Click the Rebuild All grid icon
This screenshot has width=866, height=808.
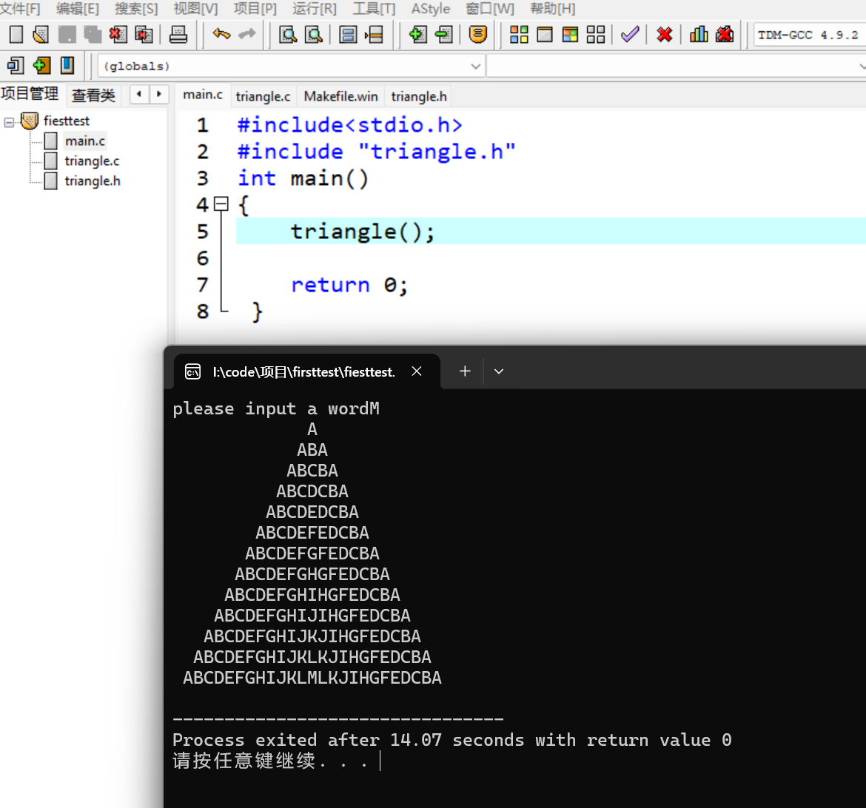pyautogui.click(x=595, y=35)
